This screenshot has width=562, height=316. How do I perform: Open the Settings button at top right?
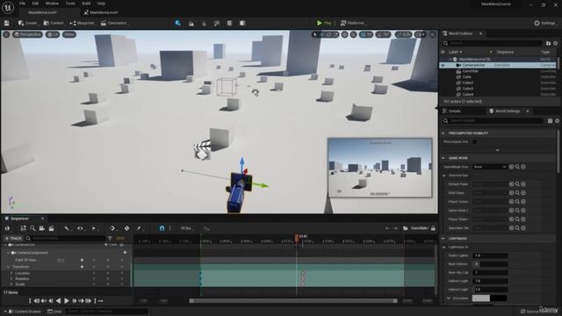pos(545,24)
